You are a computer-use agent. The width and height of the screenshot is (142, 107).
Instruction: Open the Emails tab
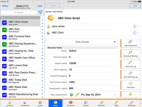tap(86, 103)
